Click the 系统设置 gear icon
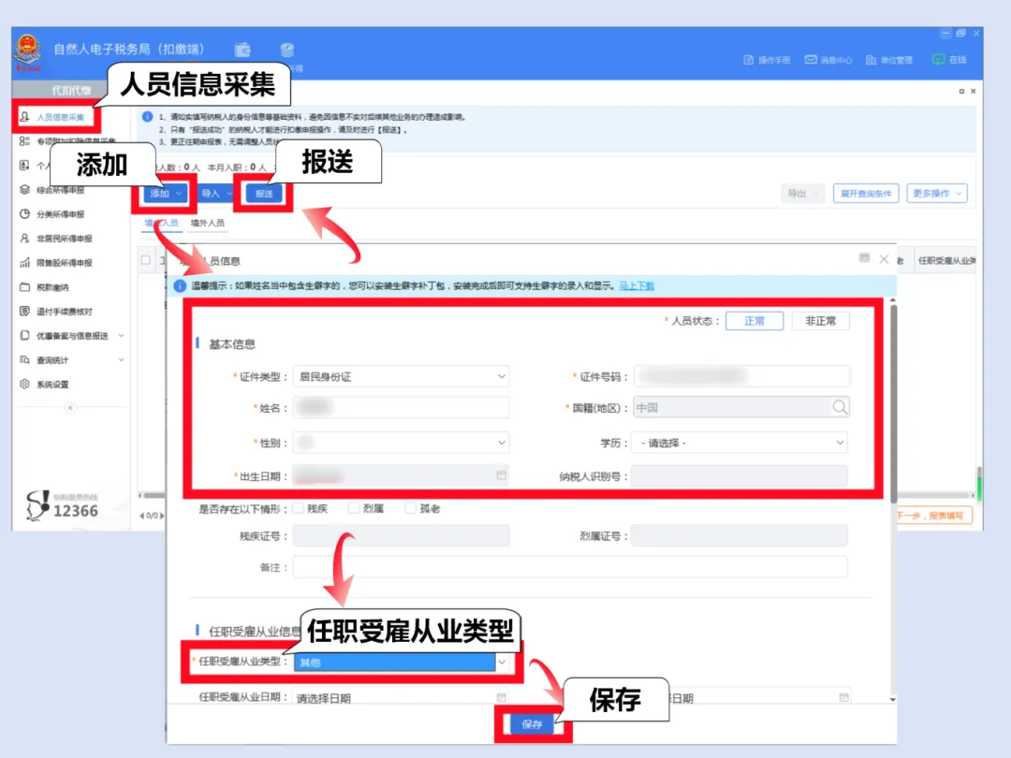The height and width of the screenshot is (758, 1011). [x=25, y=385]
